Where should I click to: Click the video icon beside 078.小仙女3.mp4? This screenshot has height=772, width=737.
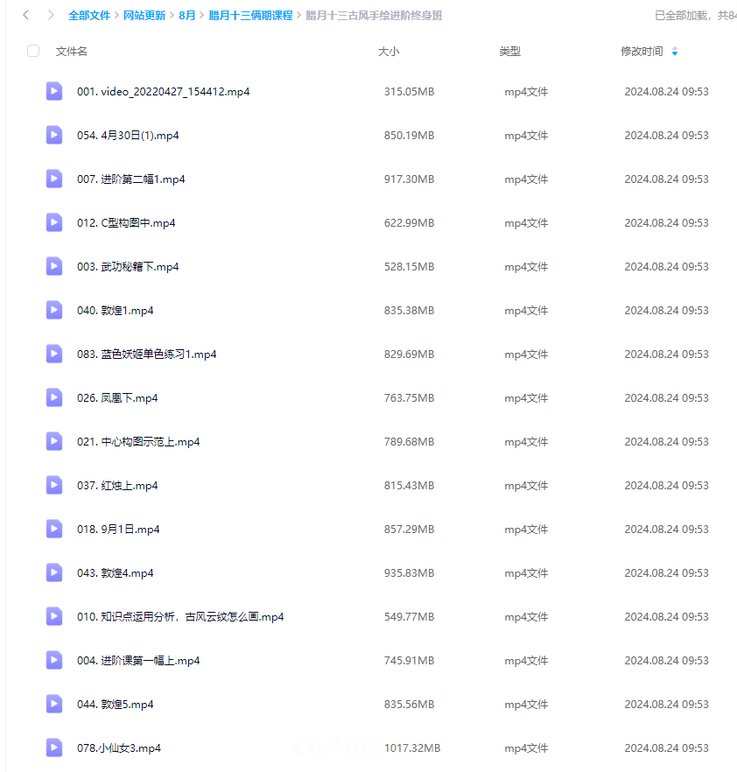(54, 747)
